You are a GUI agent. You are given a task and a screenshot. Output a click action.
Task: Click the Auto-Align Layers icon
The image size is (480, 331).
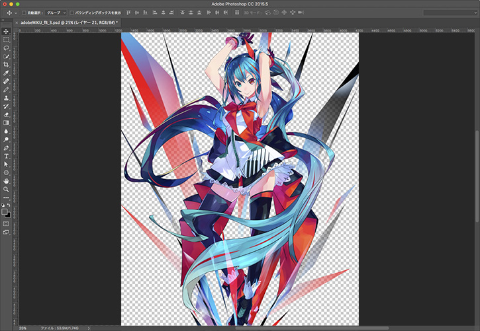(x=236, y=13)
